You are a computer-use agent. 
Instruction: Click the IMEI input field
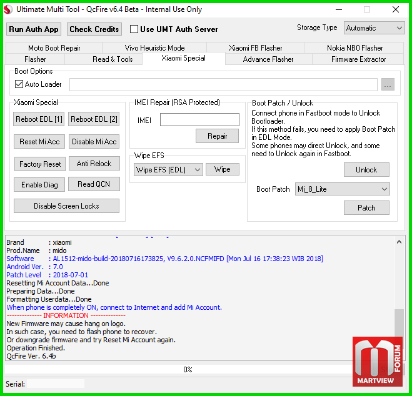pyautogui.click(x=199, y=120)
